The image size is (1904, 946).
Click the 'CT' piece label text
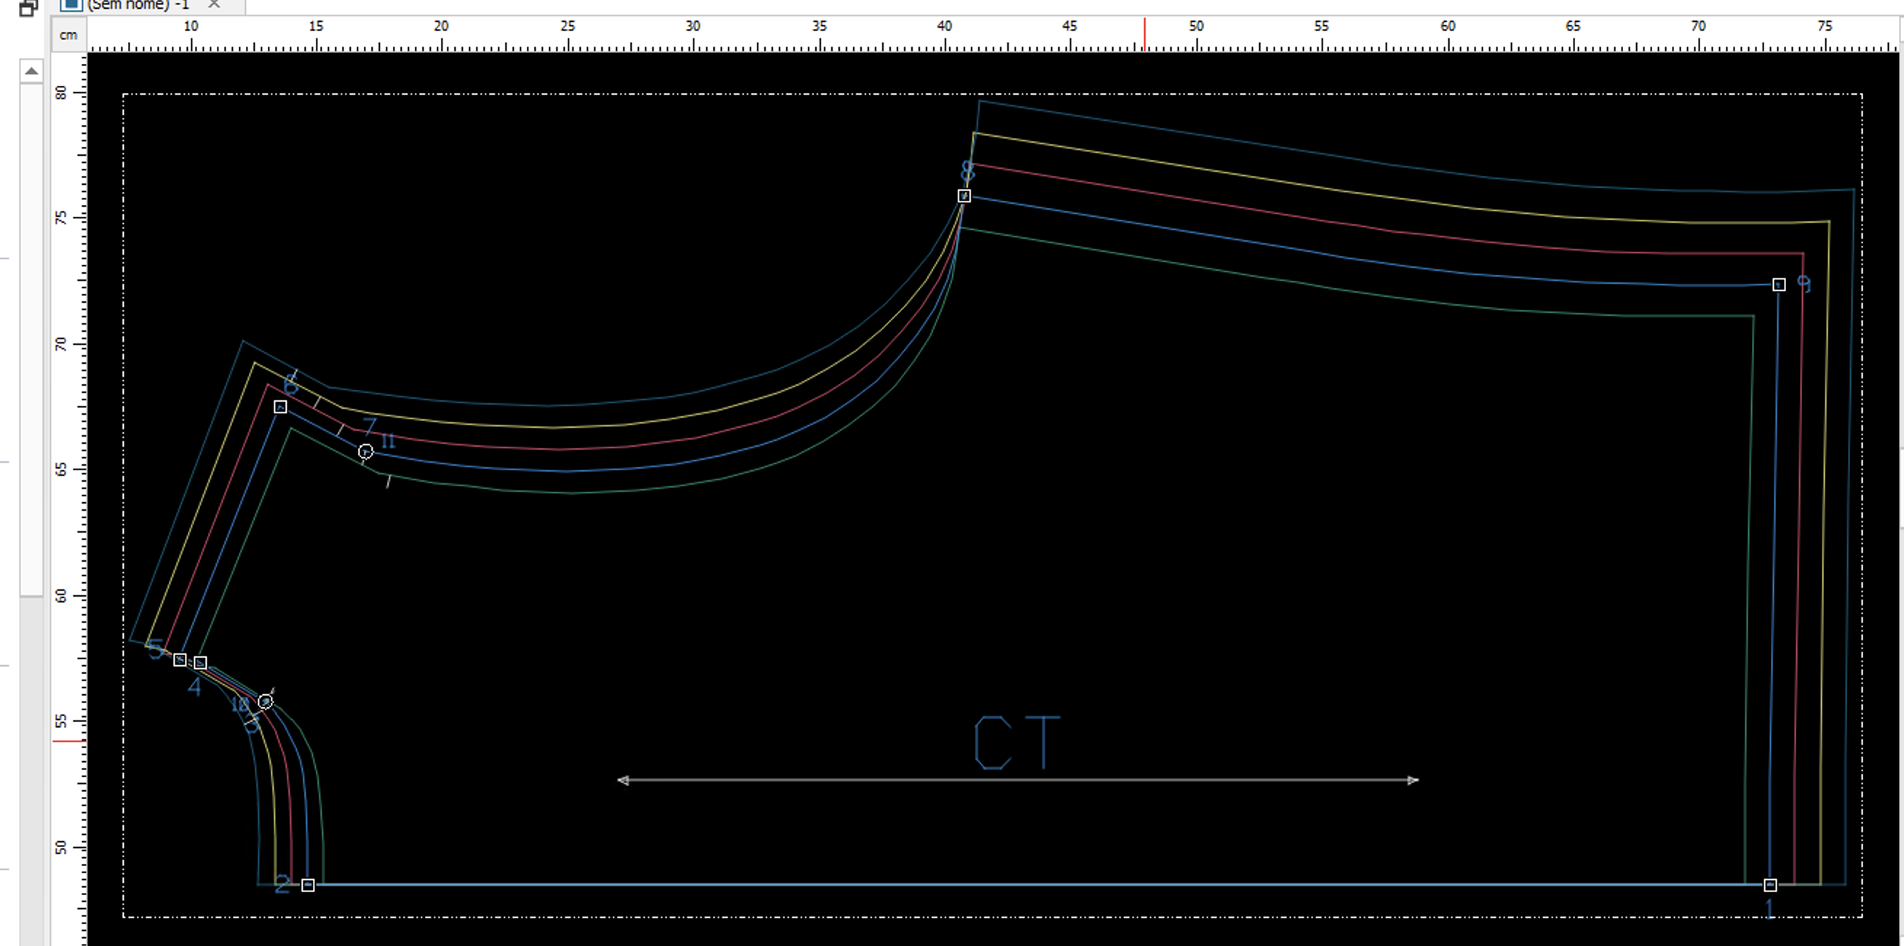click(1016, 743)
